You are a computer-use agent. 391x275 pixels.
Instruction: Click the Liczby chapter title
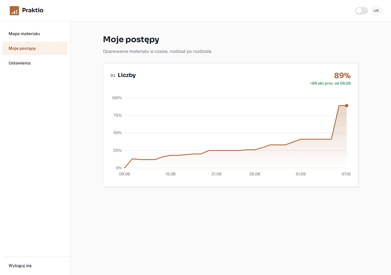point(127,75)
